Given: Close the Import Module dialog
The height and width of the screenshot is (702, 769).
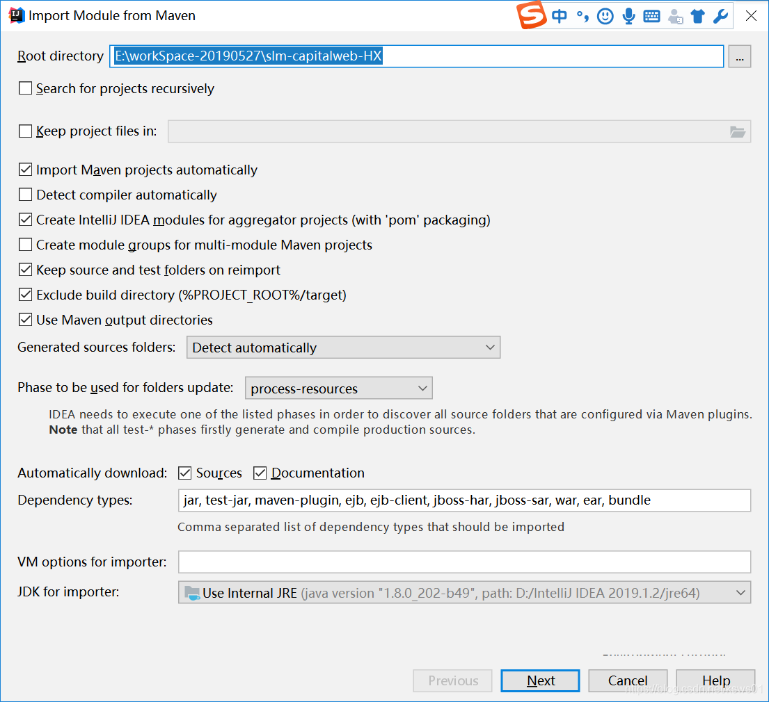Looking at the screenshot, I should click(751, 16).
